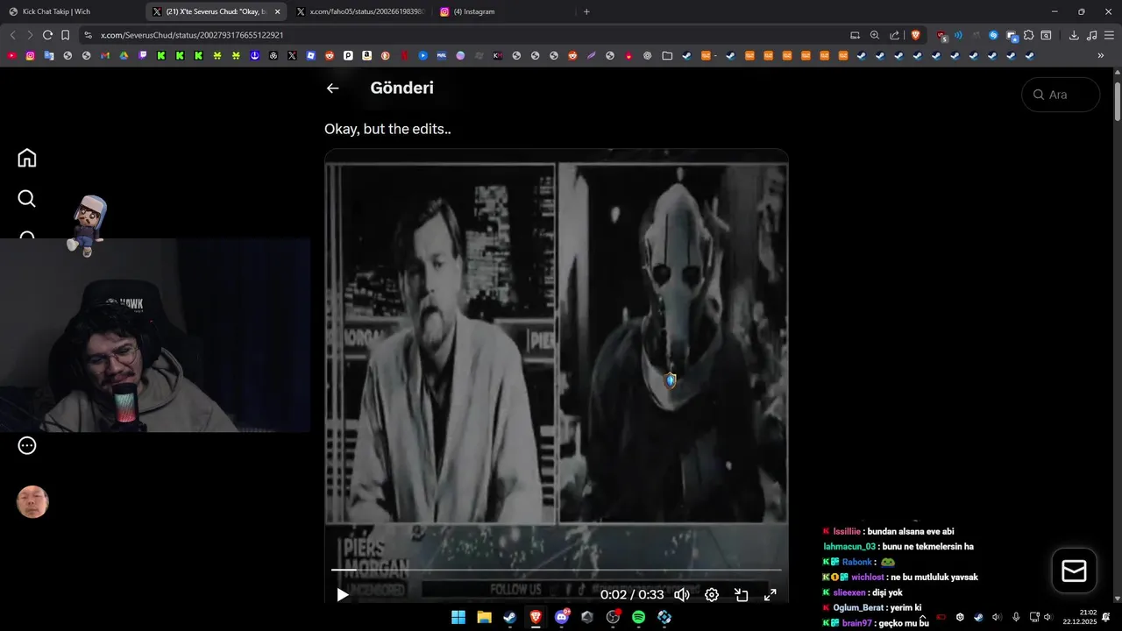Viewport: 1122px width, 631px height.
Task: Open File Explorer from the taskbar
Action: coord(484,617)
